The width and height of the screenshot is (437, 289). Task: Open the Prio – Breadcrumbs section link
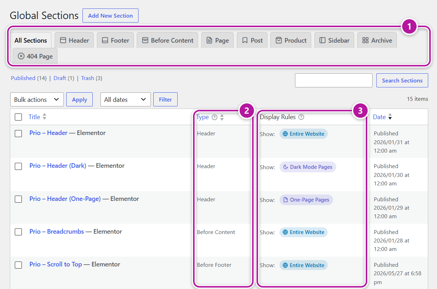pos(56,232)
